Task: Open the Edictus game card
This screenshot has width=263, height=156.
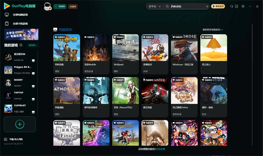Action: [155, 133]
